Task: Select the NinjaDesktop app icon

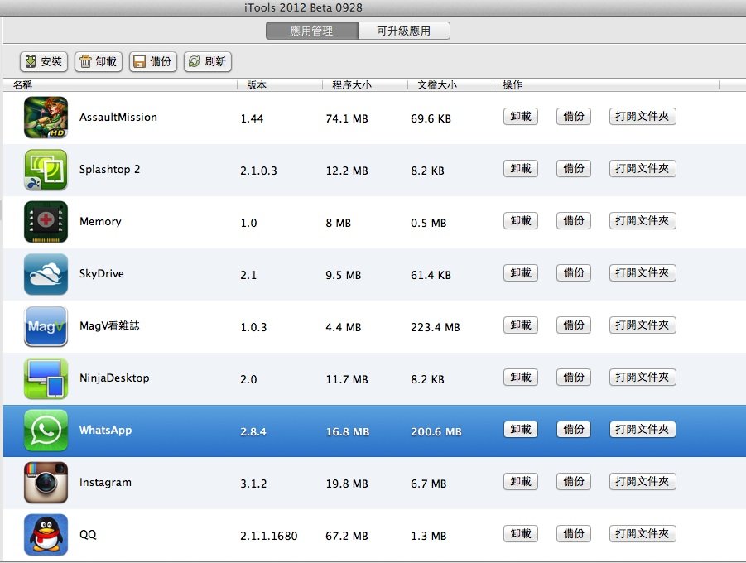Action: [x=46, y=378]
